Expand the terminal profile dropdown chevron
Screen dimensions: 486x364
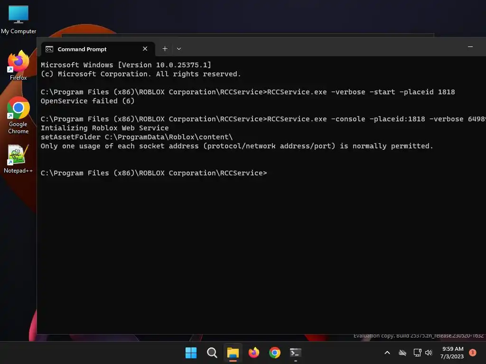pos(179,49)
